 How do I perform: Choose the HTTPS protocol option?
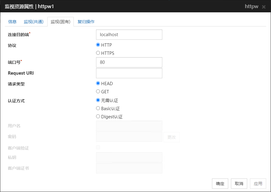click(x=98, y=53)
